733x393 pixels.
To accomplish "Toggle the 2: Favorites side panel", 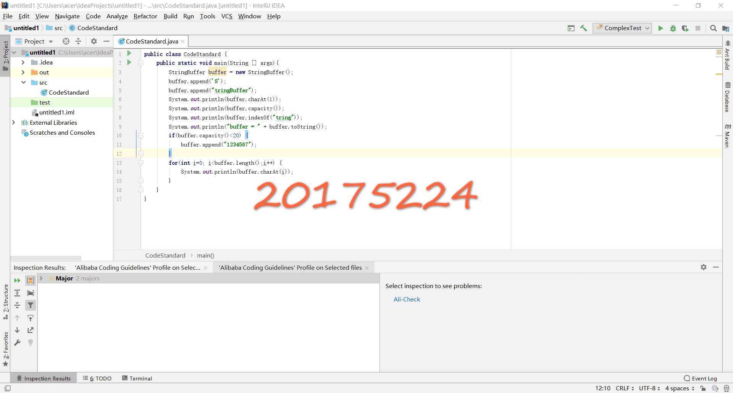I will coord(5,349).
